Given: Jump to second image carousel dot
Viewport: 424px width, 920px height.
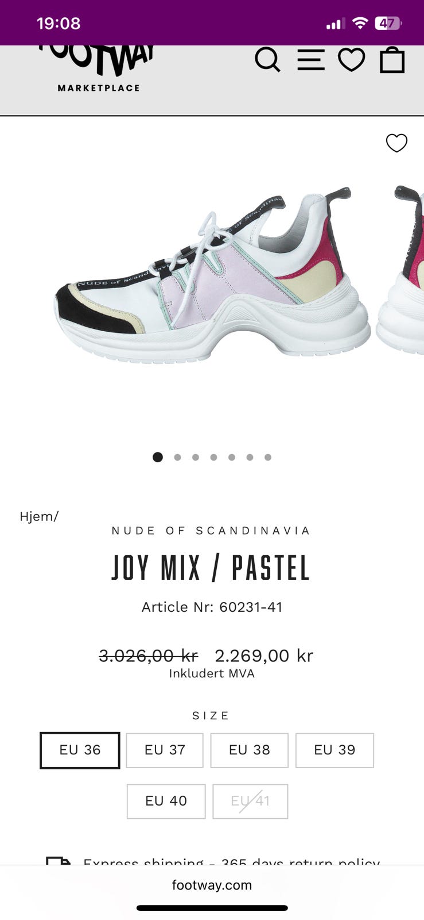Looking at the screenshot, I should (177, 457).
